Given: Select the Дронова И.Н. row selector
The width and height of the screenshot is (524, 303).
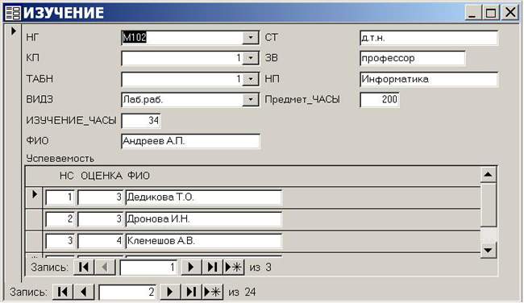Looking at the screenshot, I should (x=35, y=219).
